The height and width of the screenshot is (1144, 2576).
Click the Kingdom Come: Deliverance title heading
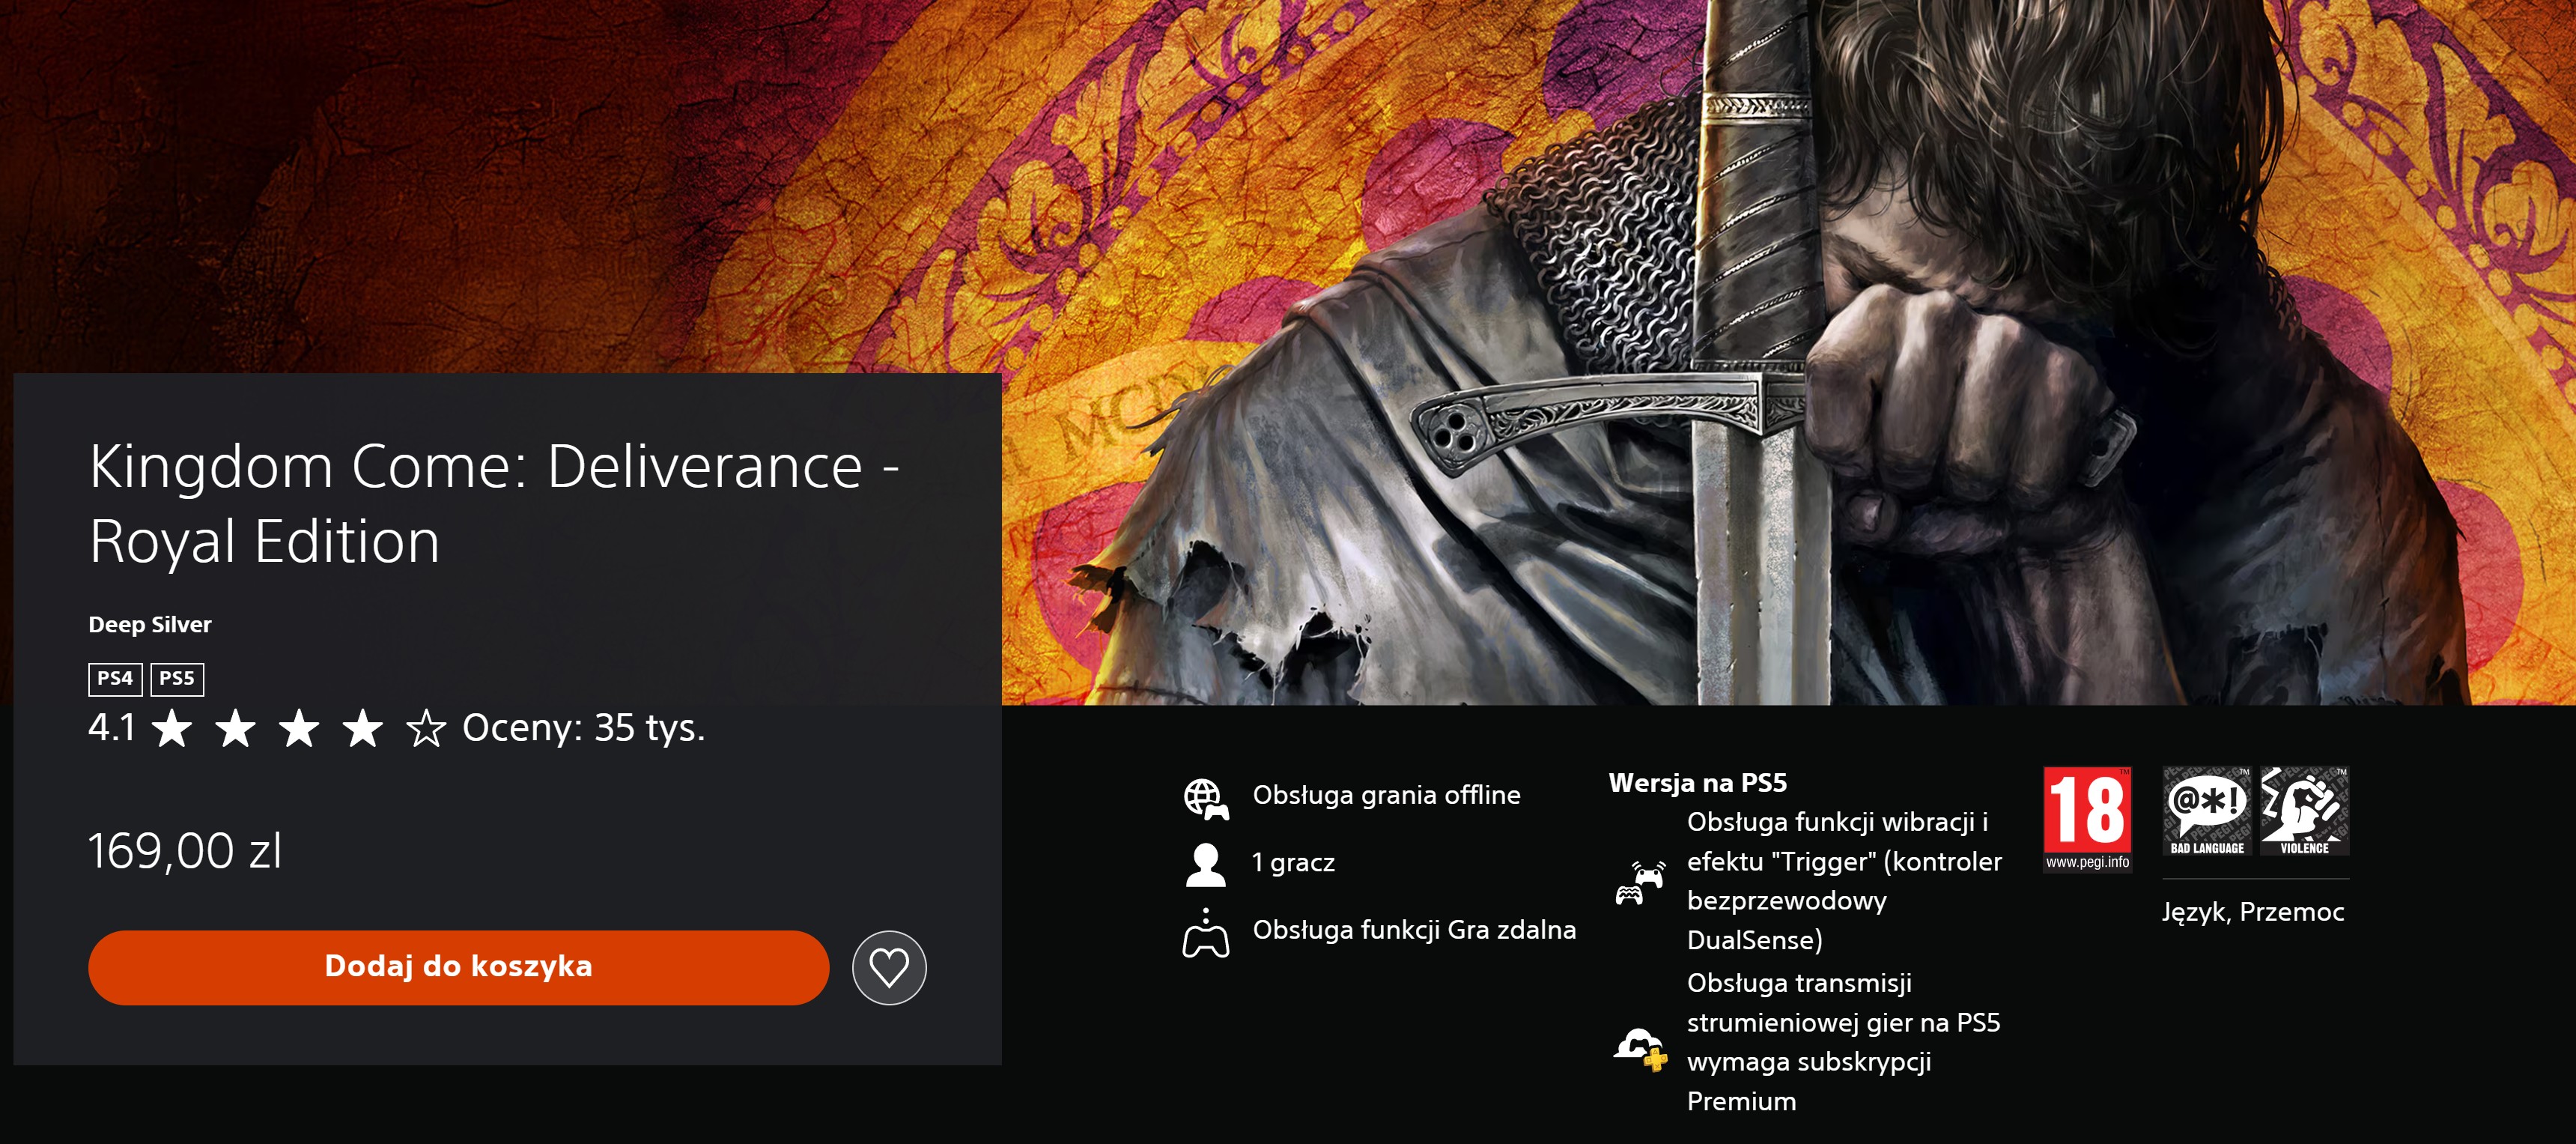tap(494, 503)
